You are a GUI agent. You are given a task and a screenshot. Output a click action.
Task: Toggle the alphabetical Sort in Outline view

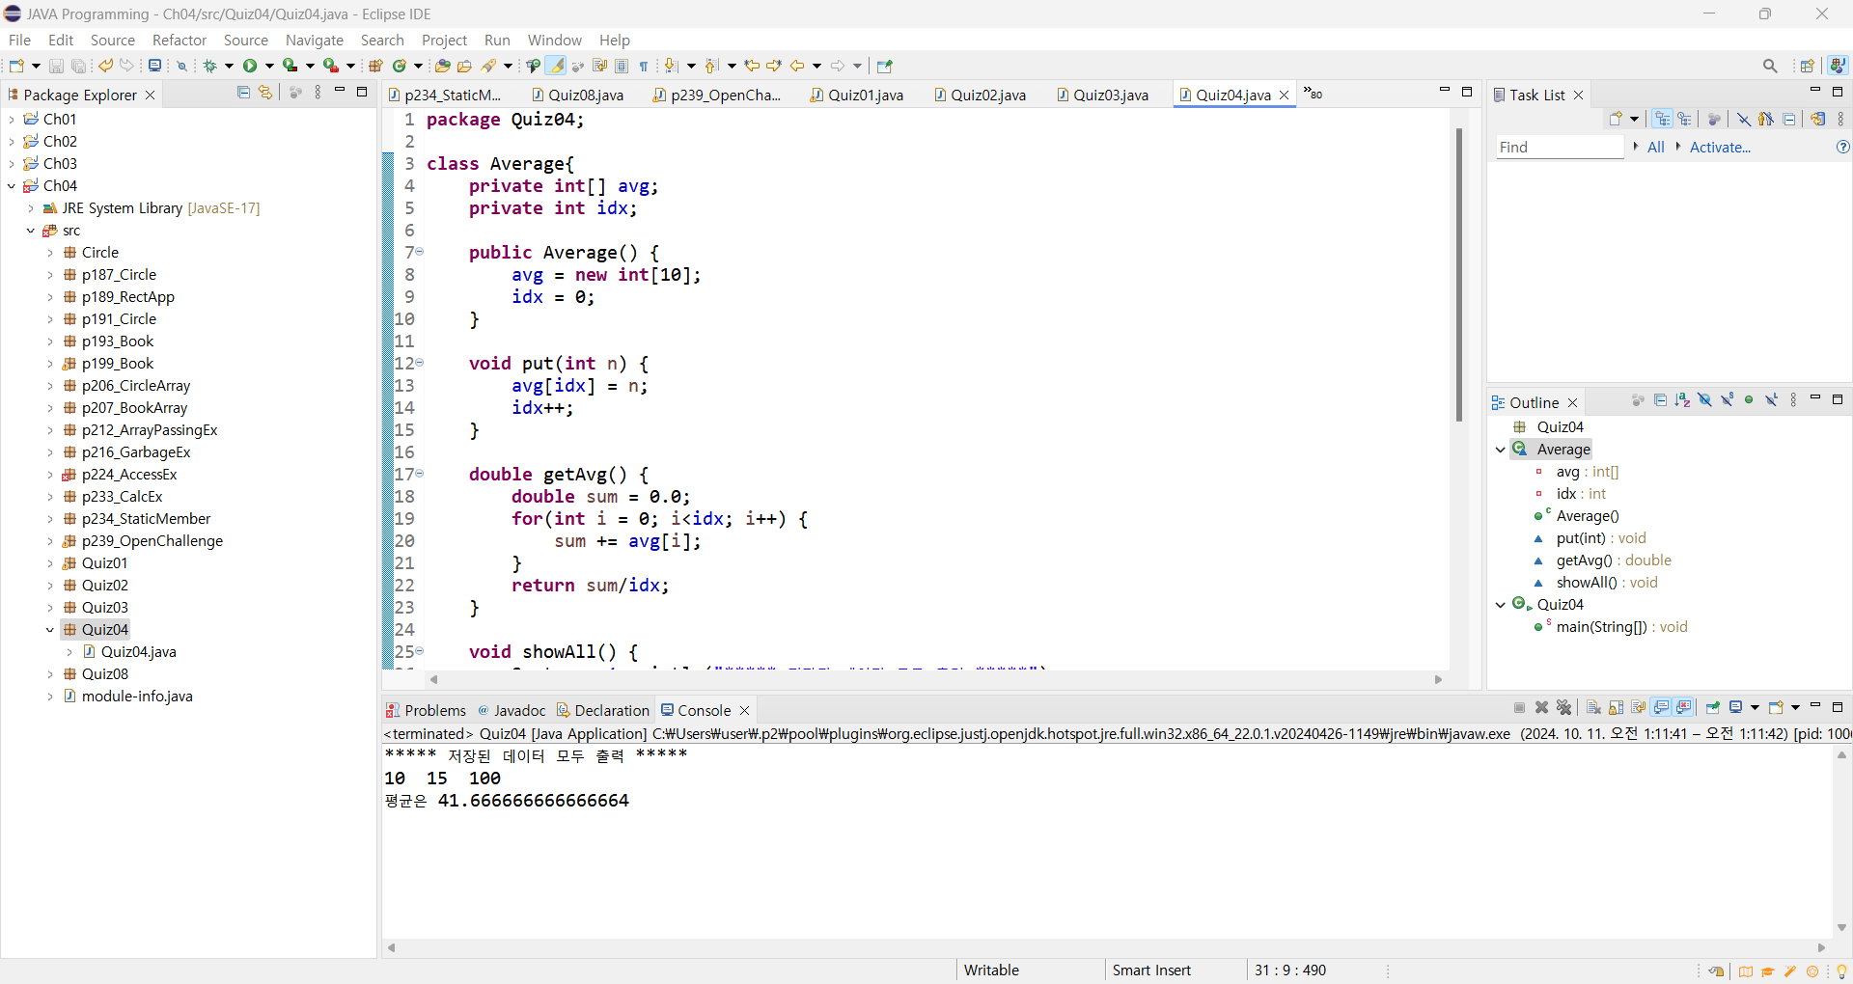pos(1682,400)
